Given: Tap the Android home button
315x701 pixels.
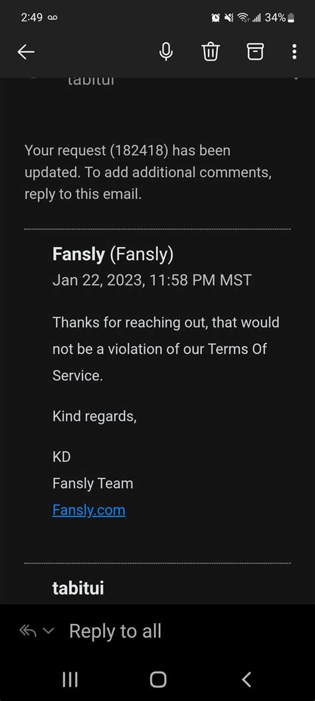Looking at the screenshot, I should (x=158, y=680).
